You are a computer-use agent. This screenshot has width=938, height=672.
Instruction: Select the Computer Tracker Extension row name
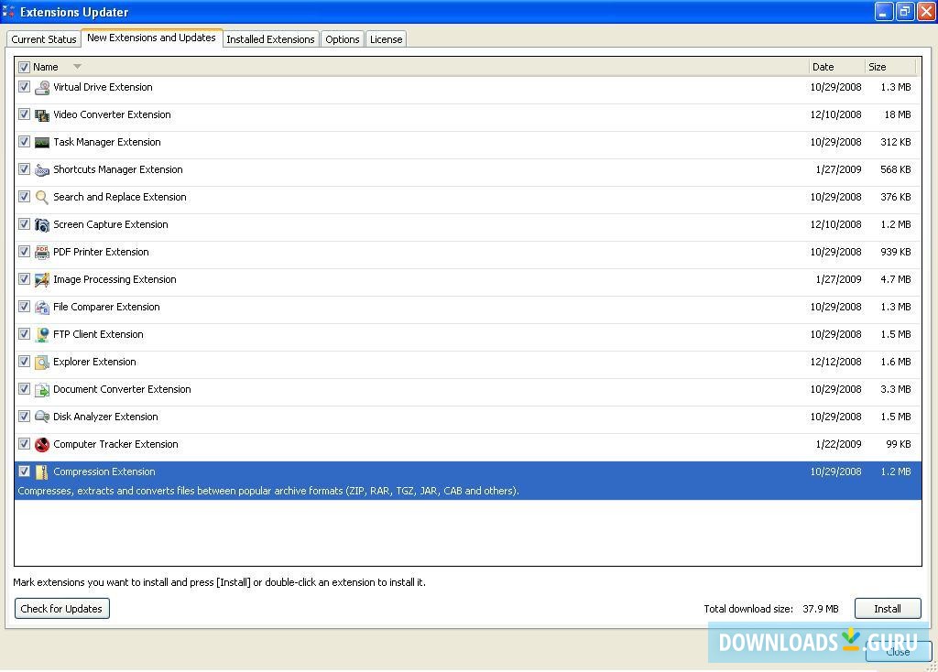tap(115, 444)
